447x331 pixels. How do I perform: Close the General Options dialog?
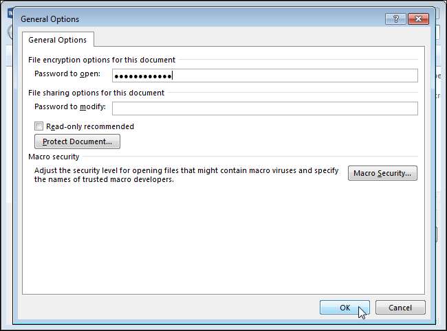coord(418,19)
